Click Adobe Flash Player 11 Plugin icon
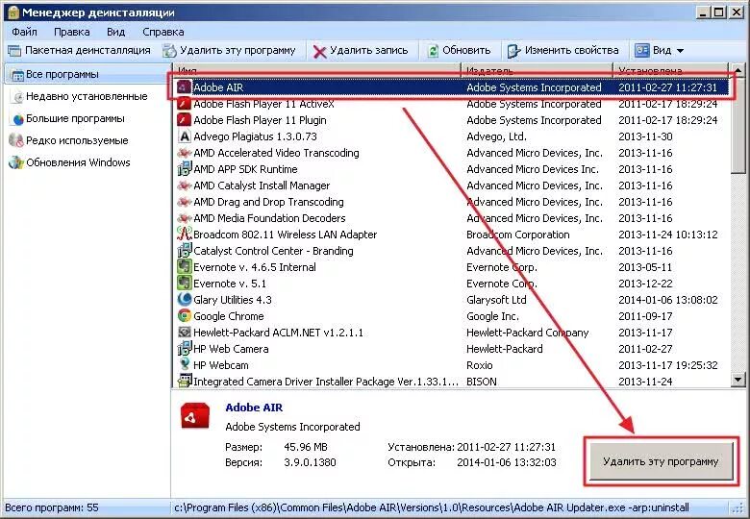Viewport: 750px width, 519px height. [185, 120]
